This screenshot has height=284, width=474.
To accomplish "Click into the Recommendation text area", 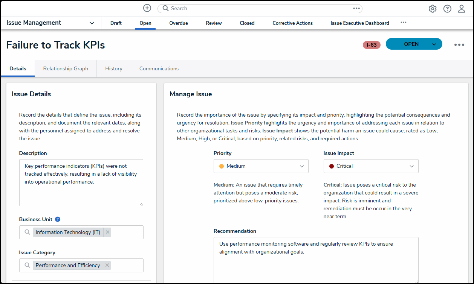I will (x=316, y=260).
